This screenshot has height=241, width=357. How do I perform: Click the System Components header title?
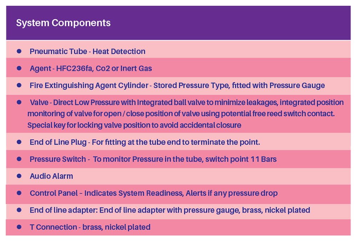click(63, 23)
